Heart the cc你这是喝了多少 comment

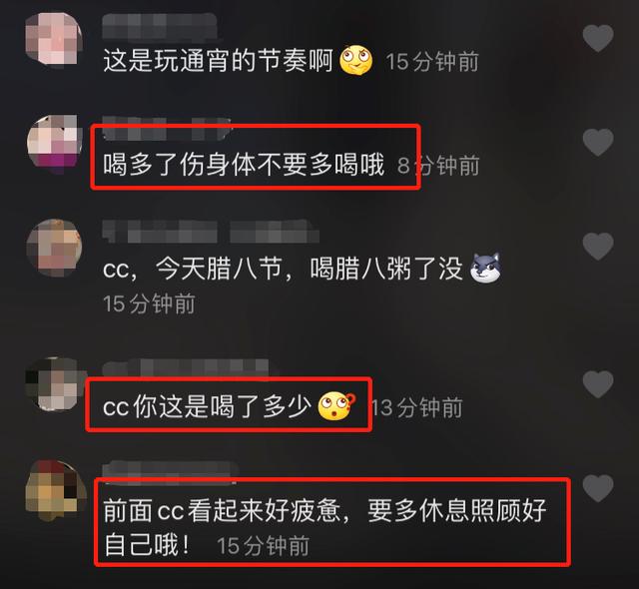(598, 384)
